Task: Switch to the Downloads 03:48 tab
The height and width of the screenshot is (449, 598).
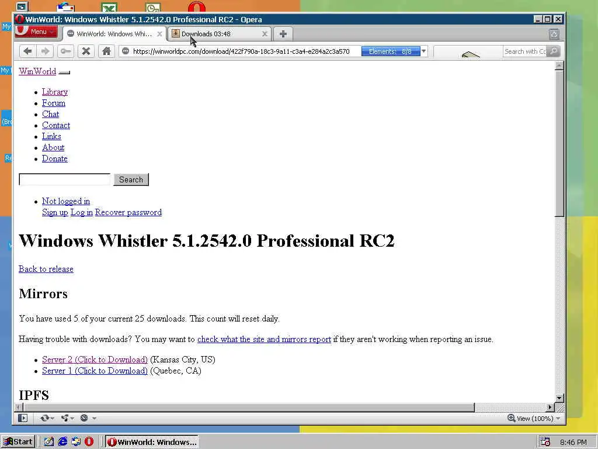Action: [220, 34]
